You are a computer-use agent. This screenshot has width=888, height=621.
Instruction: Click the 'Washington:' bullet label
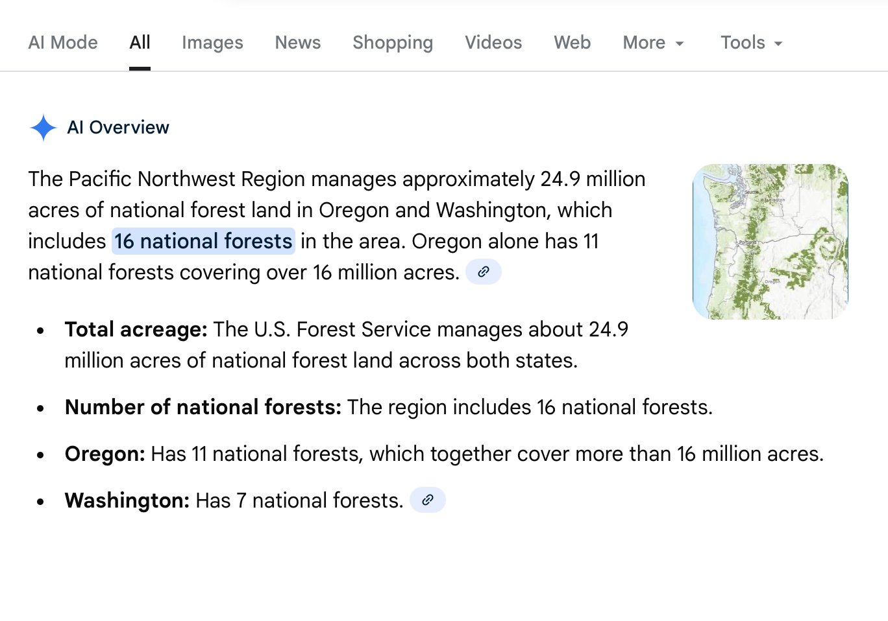(127, 500)
